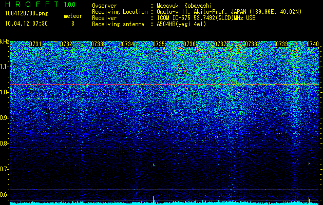Click the meteor echo near 0740
This screenshot has width=323, height=205.
tap(309, 163)
